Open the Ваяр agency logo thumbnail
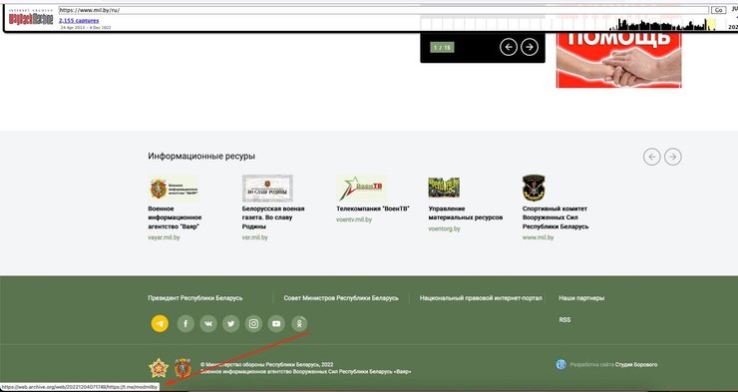The width and height of the screenshot is (738, 392). click(x=174, y=188)
